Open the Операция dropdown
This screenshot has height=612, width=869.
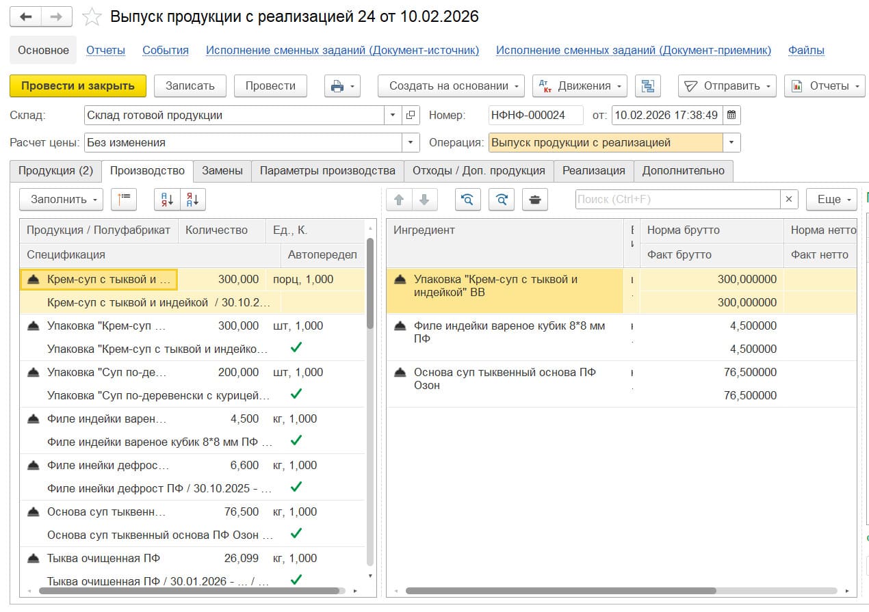(732, 143)
